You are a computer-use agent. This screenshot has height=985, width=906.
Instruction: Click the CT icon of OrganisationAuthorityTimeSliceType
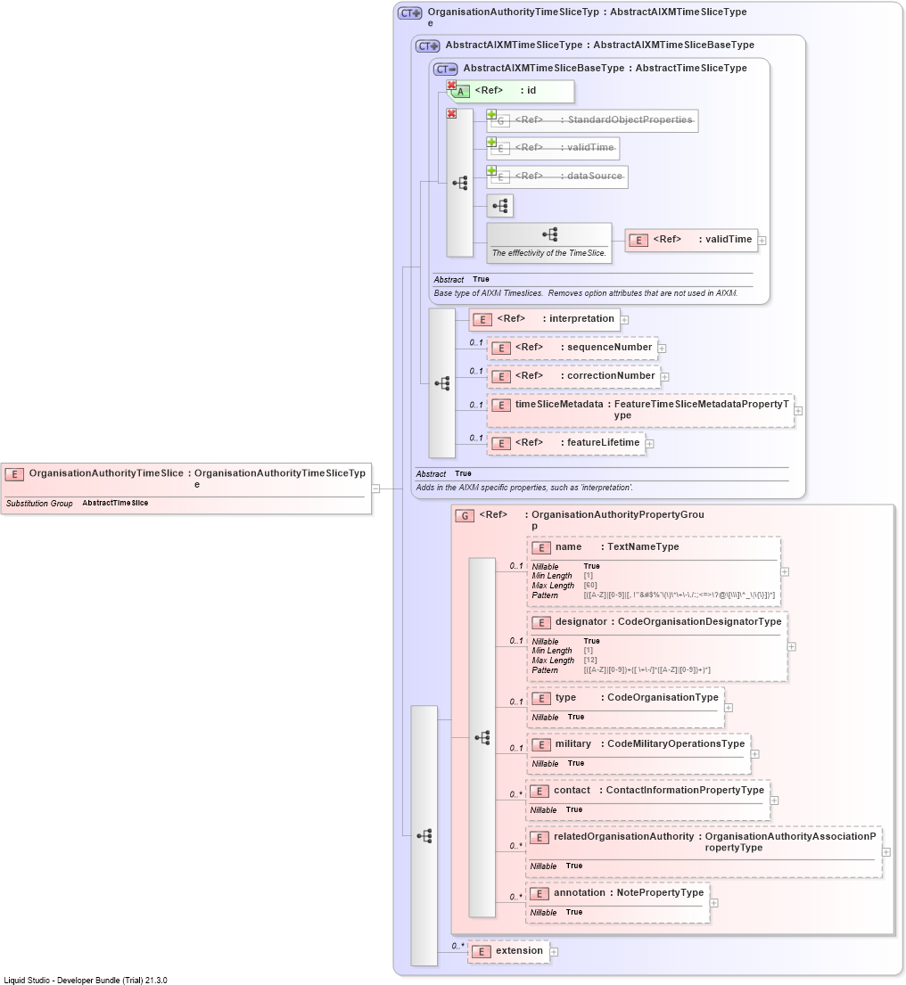[410, 13]
